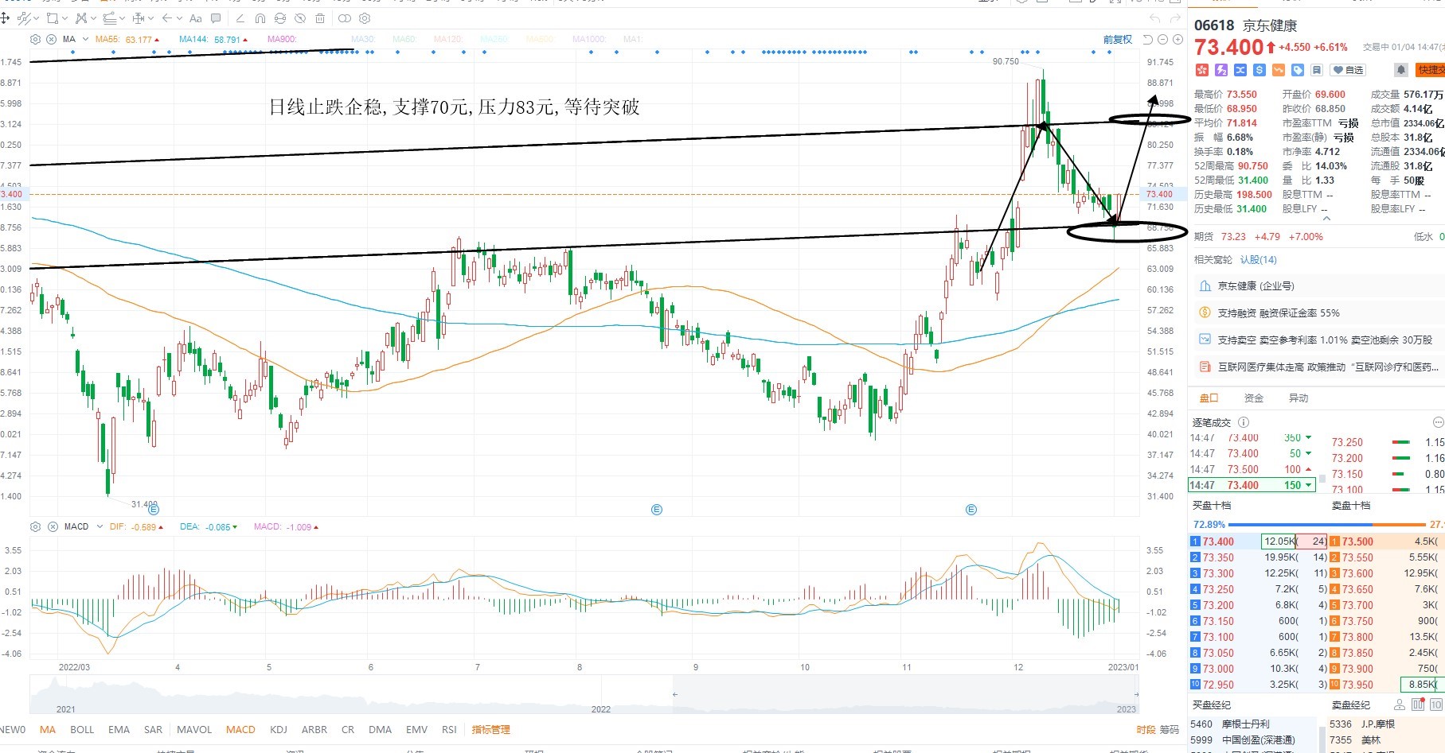
Task: Expand arrow tool dropdown arrow
Action: click(x=179, y=18)
